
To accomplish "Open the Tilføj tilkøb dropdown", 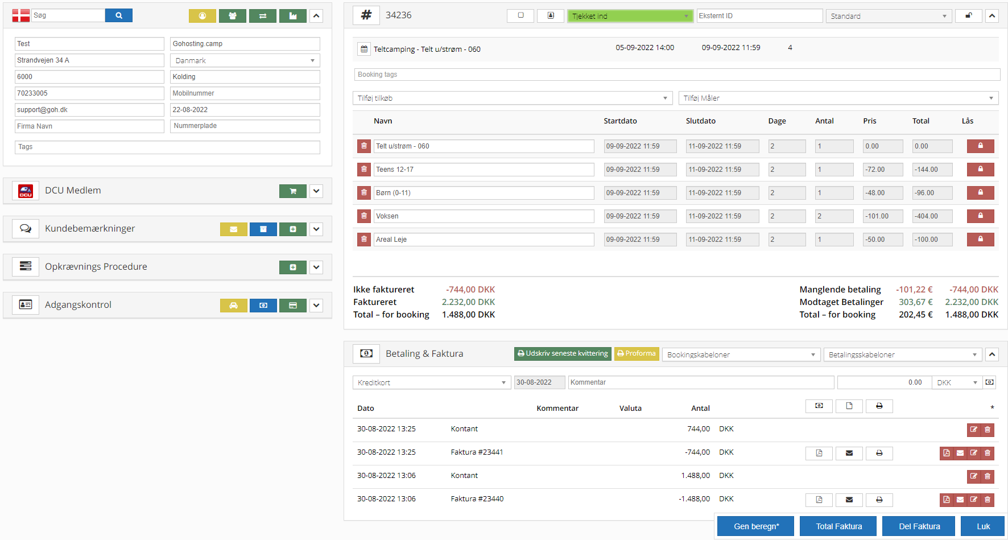I will coord(512,98).
